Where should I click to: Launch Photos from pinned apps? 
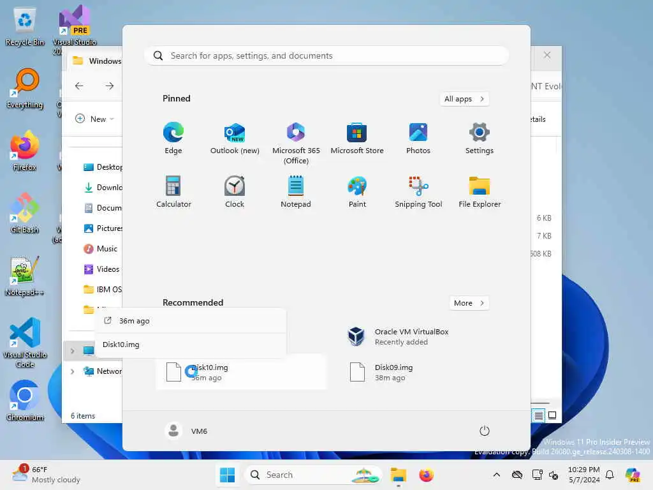(x=418, y=138)
